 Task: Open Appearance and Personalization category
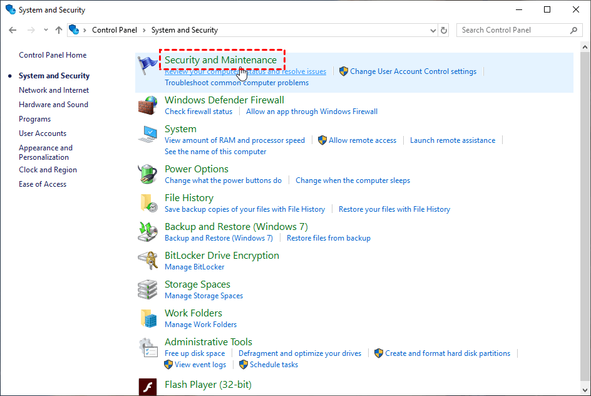click(x=46, y=152)
